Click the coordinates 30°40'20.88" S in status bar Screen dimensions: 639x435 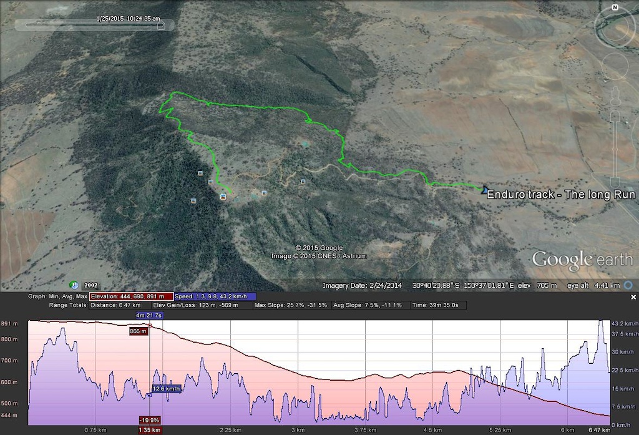point(436,285)
